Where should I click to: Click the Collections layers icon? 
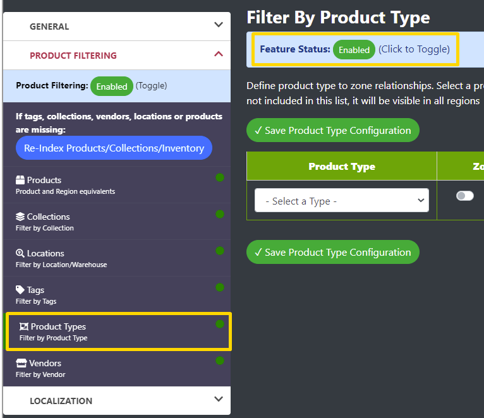point(20,217)
